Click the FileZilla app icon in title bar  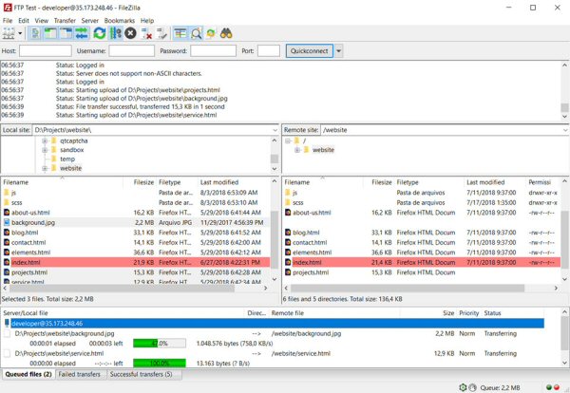pyautogui.click(x=7, y=8)
